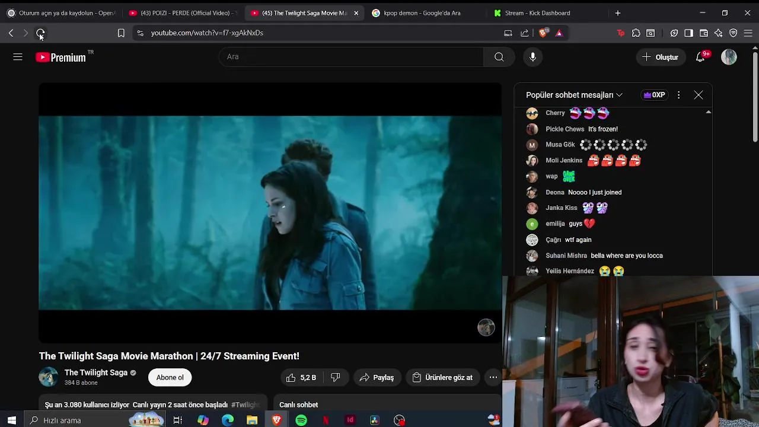Go to YouTube Premium home logo
This screenshot has width=759, height=427.
(x=61, y=57)
